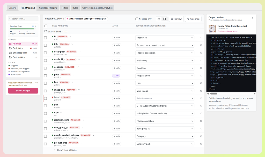Remove the condition row mapping
This screenshot has width=265, height=157.
(201, 68)
